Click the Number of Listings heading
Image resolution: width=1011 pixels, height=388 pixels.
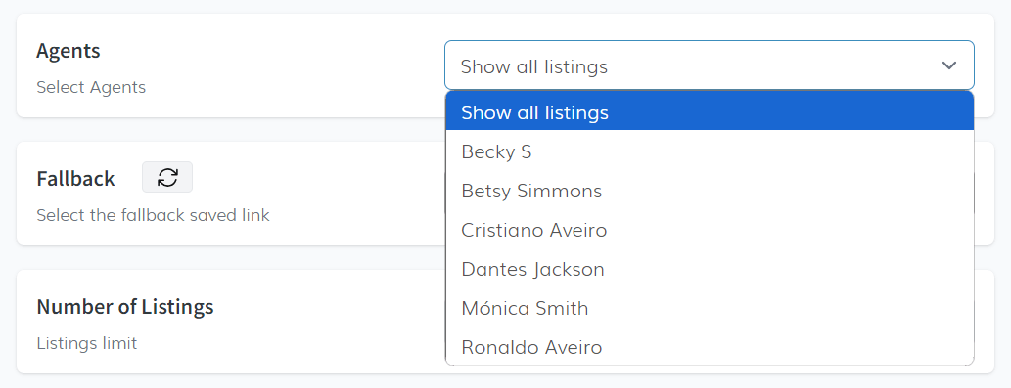pos(125,306)
